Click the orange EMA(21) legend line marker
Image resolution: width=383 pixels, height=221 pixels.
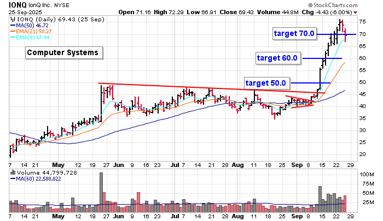point(13,32)
